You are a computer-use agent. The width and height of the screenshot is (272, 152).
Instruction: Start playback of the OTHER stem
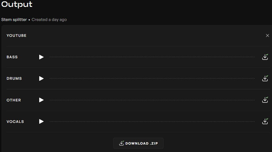(41, 100)
